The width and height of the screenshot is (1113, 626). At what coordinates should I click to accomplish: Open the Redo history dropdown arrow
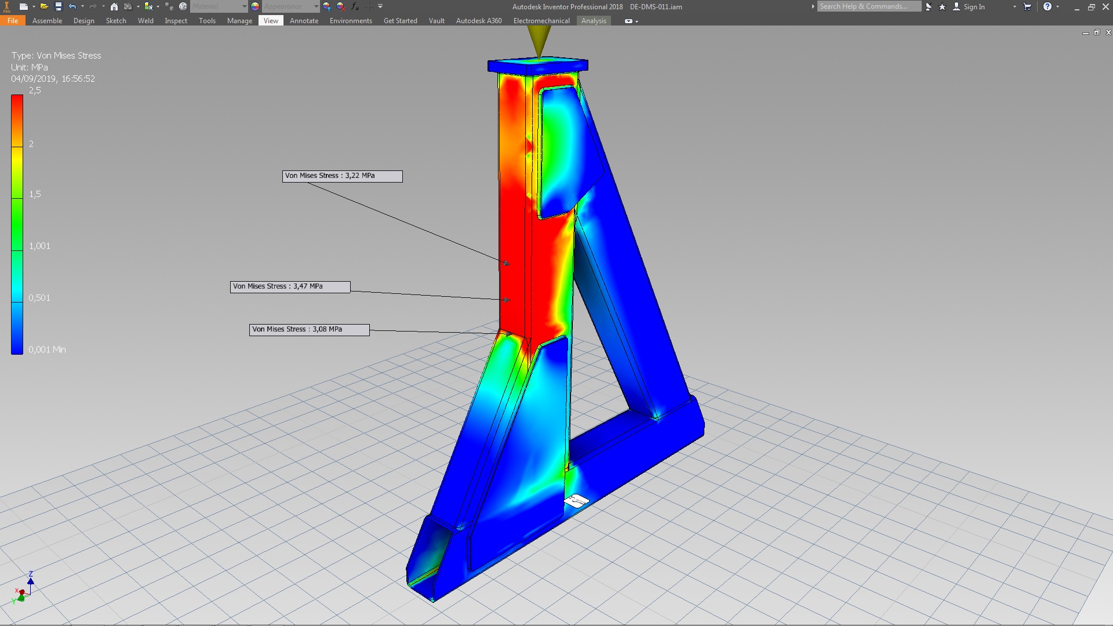pos(103,6)
